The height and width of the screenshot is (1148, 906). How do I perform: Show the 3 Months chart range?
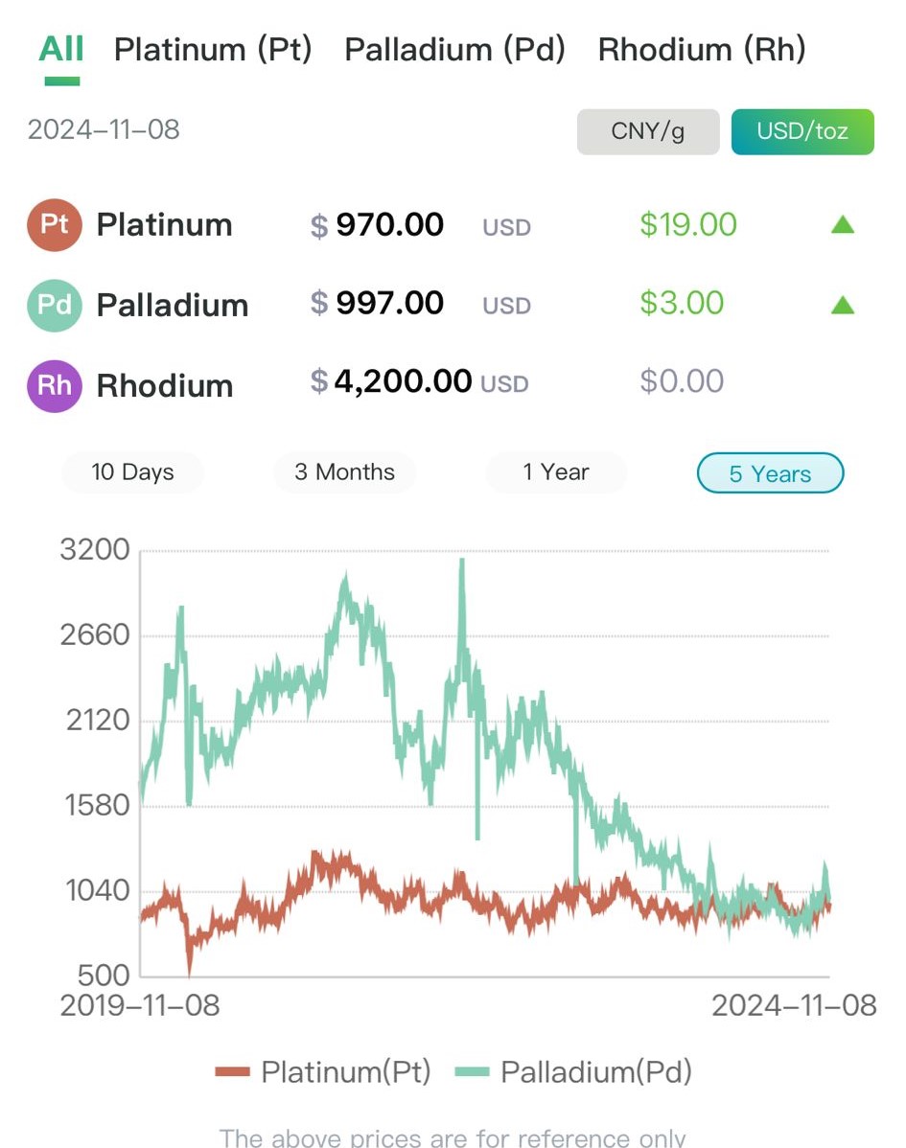pyautogui.click(x=345, y=472)
